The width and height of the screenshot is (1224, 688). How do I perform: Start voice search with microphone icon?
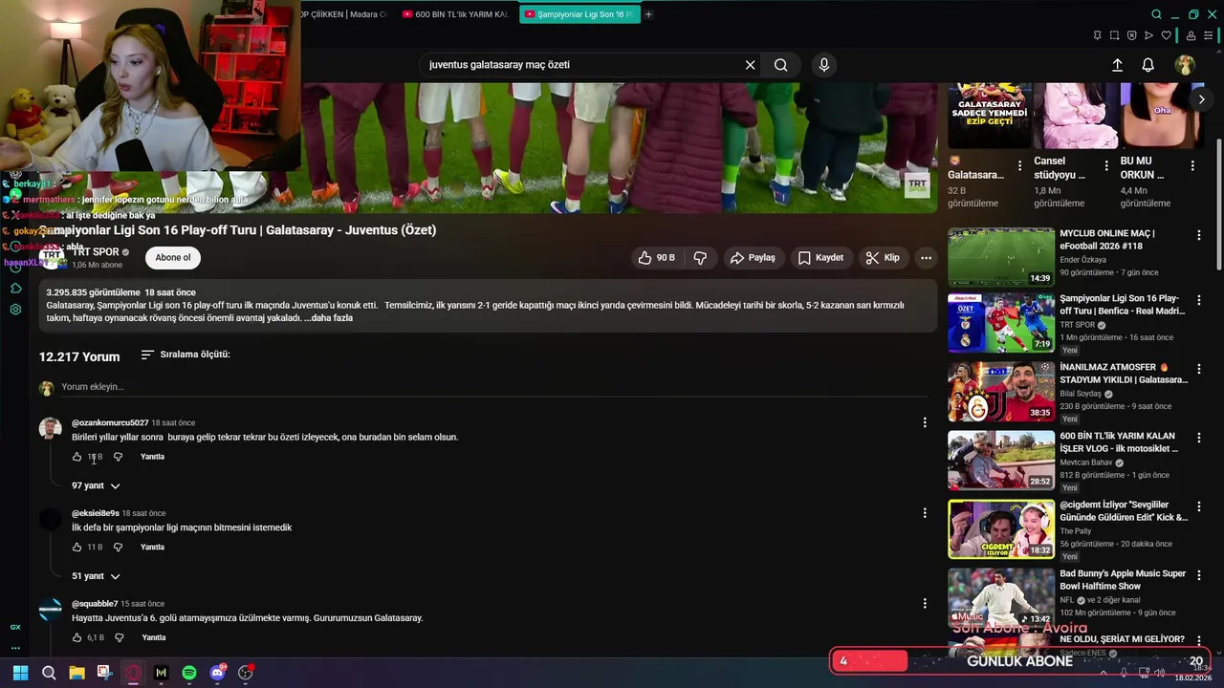click(824, 65)
